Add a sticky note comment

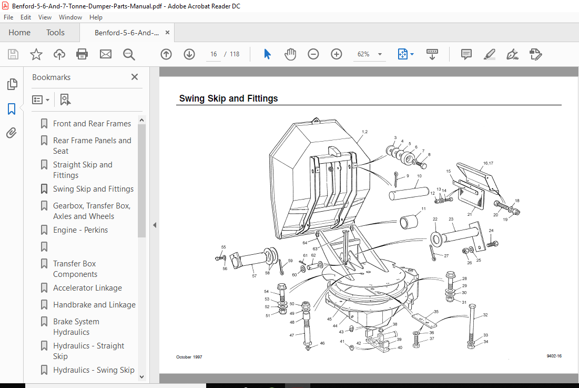(466, 54)
